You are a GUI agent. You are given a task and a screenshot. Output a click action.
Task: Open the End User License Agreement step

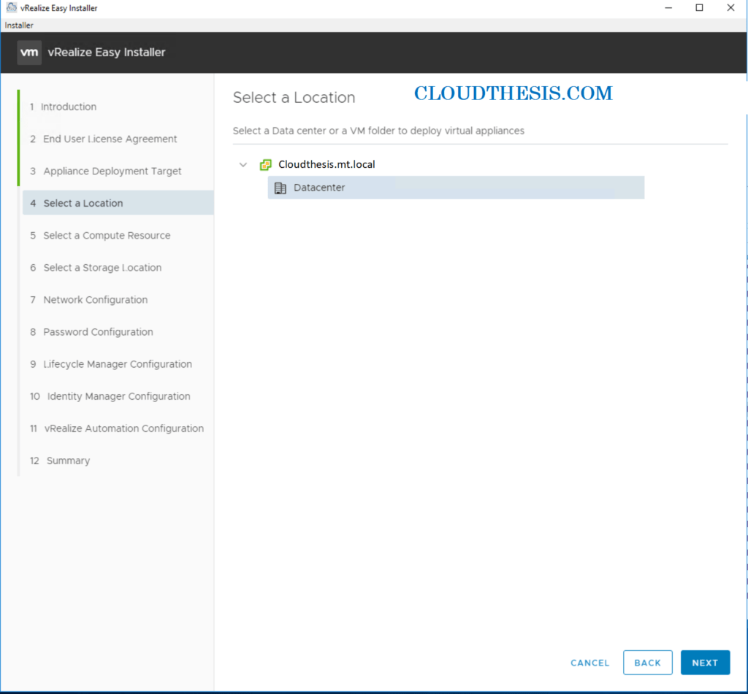click(110, 139)
